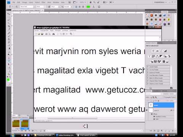Viewport: 183px width, 137px height.
Task: Apply the Default Style (None) swatch
Action: (x=148, y=15)
